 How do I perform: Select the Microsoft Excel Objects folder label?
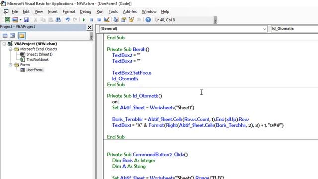[39, 49]
